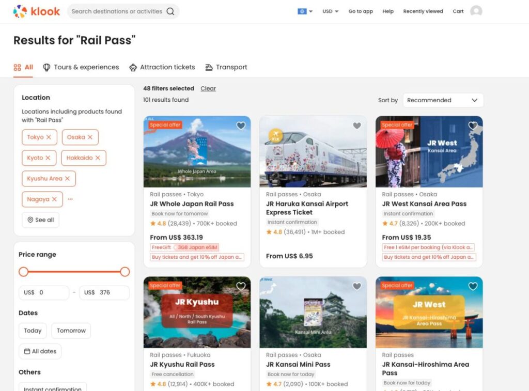Click the maximum price slider handle
The height and width of the screenshot is (391, 529).
[x=125, y=272]
